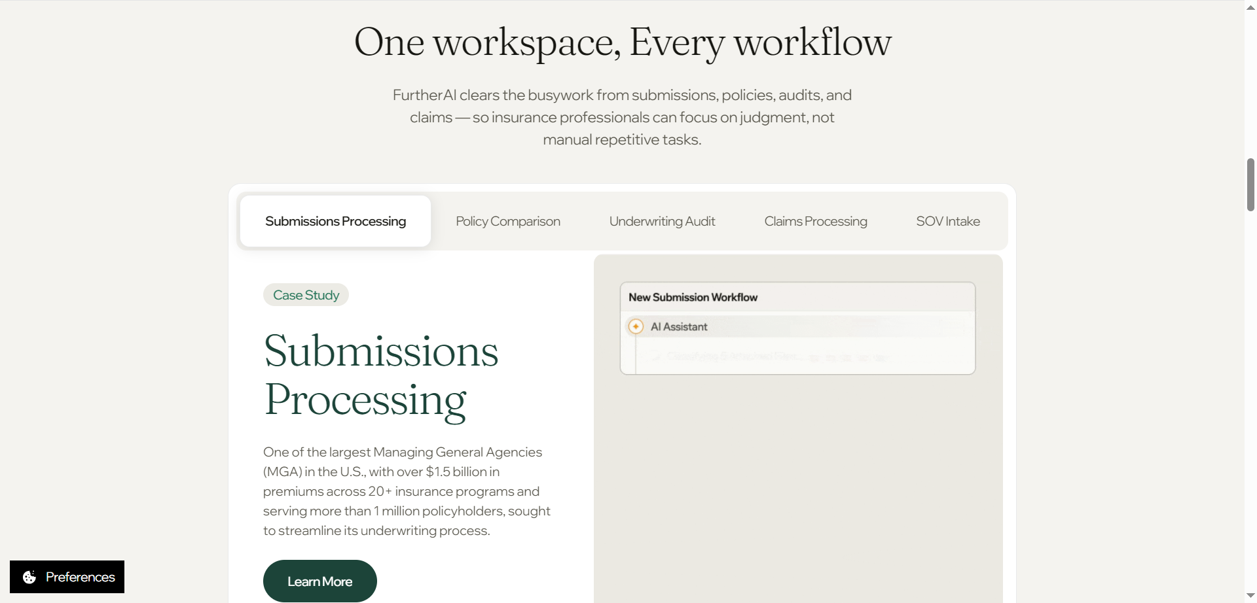The width and height of the screenshot is (1257, 603).
Task: Open the New Submission Workflow panel header
Action: 693,296
